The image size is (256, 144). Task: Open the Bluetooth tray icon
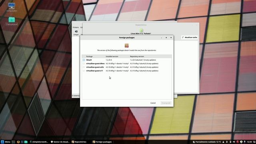coord(227,142)
